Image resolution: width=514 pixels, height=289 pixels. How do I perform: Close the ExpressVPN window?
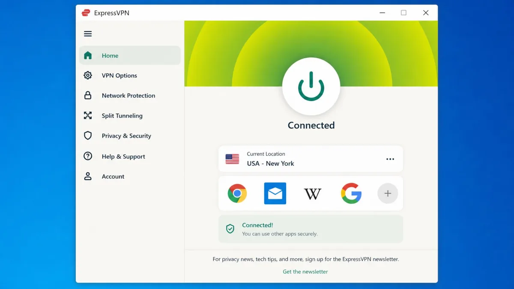click(x=426, y=13)
